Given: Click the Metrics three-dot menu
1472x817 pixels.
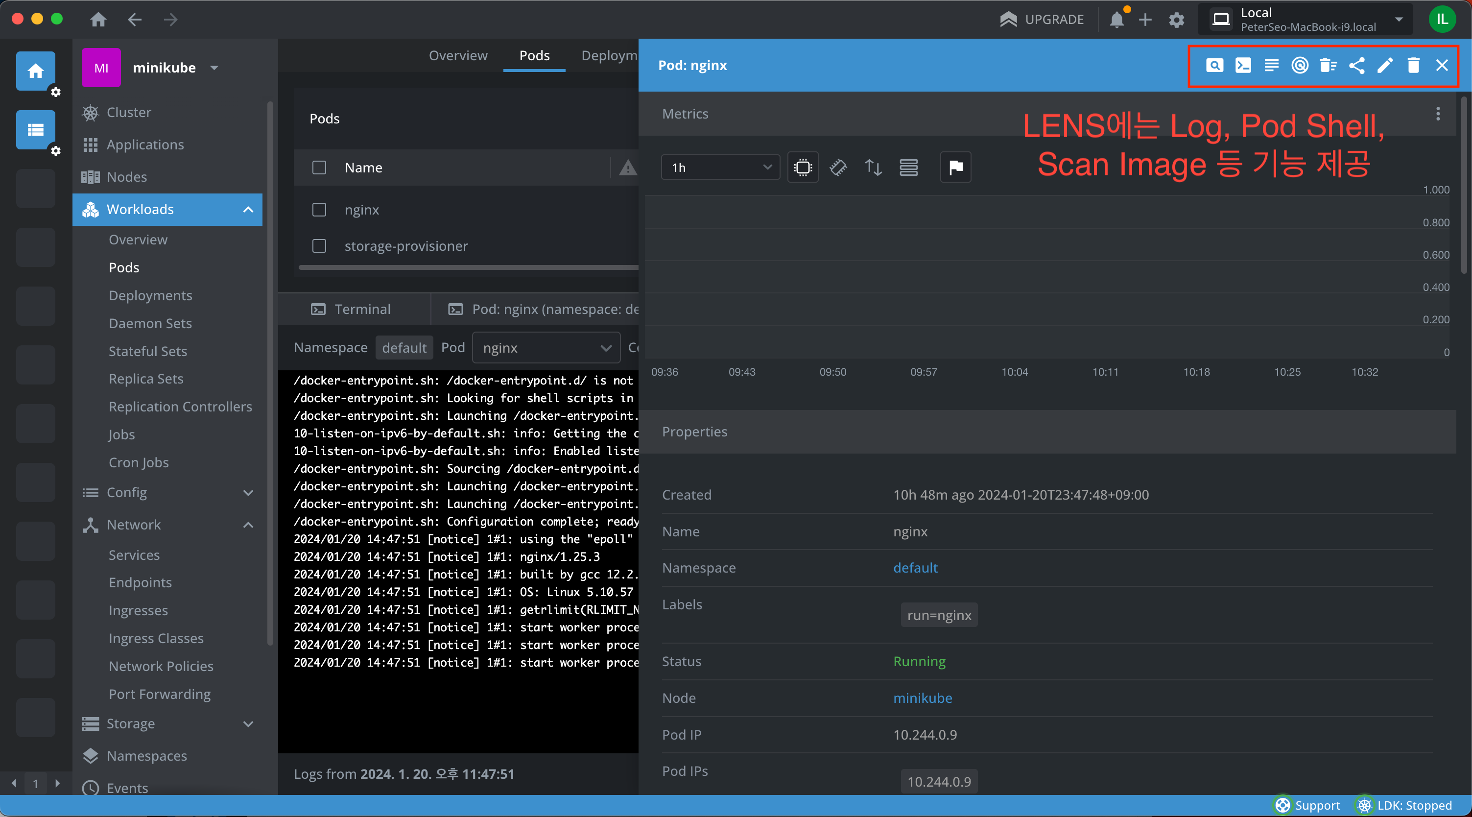Looking at the screenshot, I should click(1437, 114).
